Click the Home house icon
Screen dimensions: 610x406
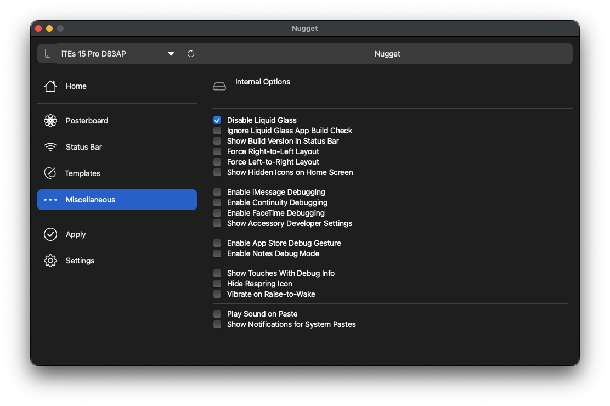50,86
